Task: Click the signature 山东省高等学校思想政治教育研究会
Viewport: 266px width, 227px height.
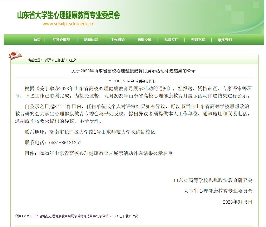Action: coord(213,180)
